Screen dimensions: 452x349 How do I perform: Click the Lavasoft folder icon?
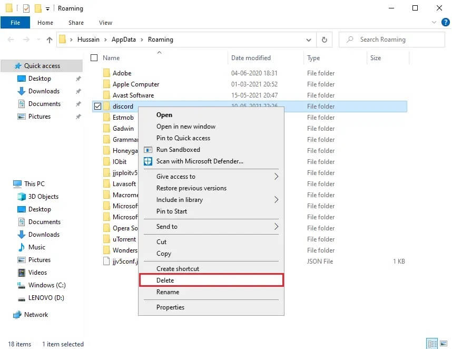pyautogui.click(x=106, y=184)
